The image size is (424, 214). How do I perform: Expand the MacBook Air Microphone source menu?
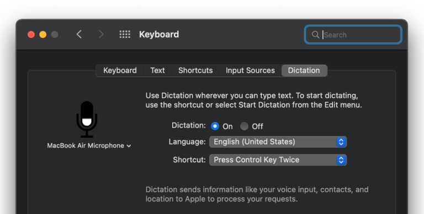(89, 146)
